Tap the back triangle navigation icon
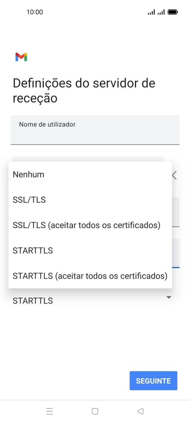This screenshot has width=190, height=423. (140, 411)
